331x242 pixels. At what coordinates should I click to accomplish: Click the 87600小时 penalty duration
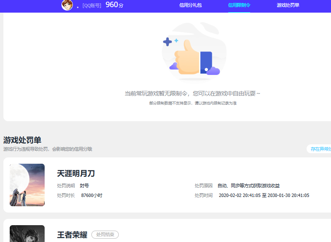pyautogui.click(x=92, y=195)
